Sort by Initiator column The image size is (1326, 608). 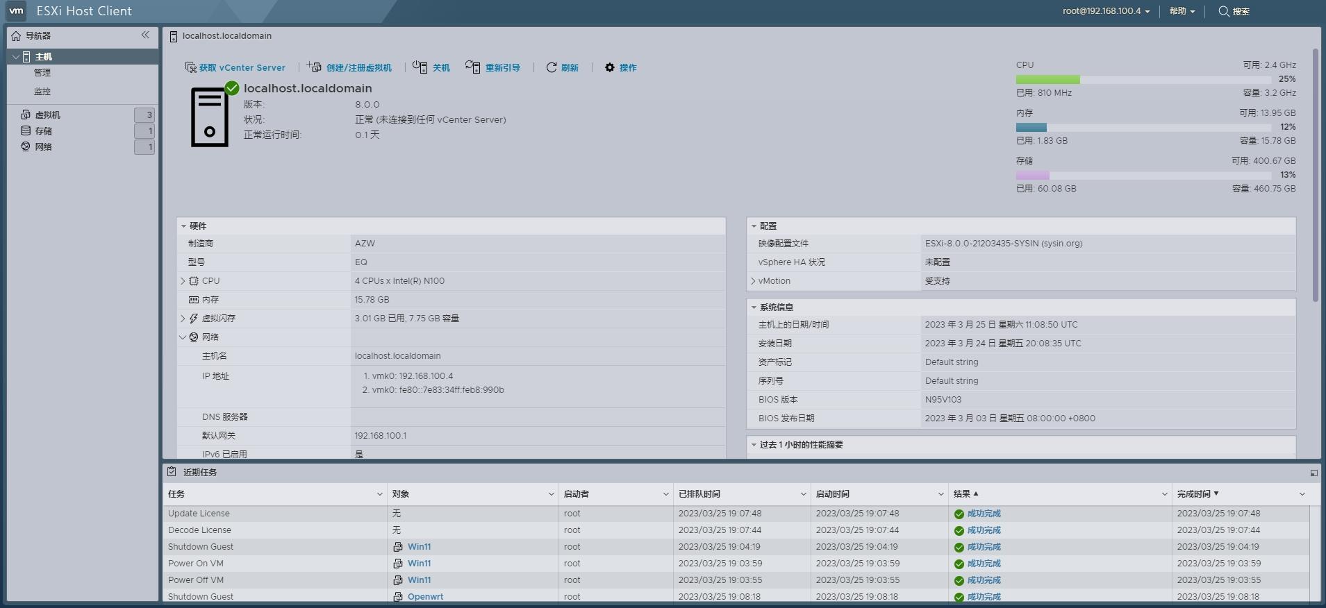[577, 494]
